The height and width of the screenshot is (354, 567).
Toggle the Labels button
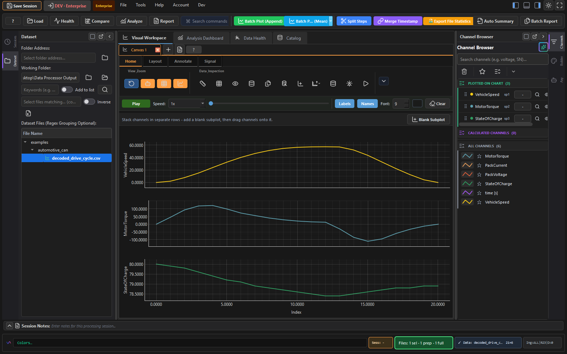click(344, 104)
